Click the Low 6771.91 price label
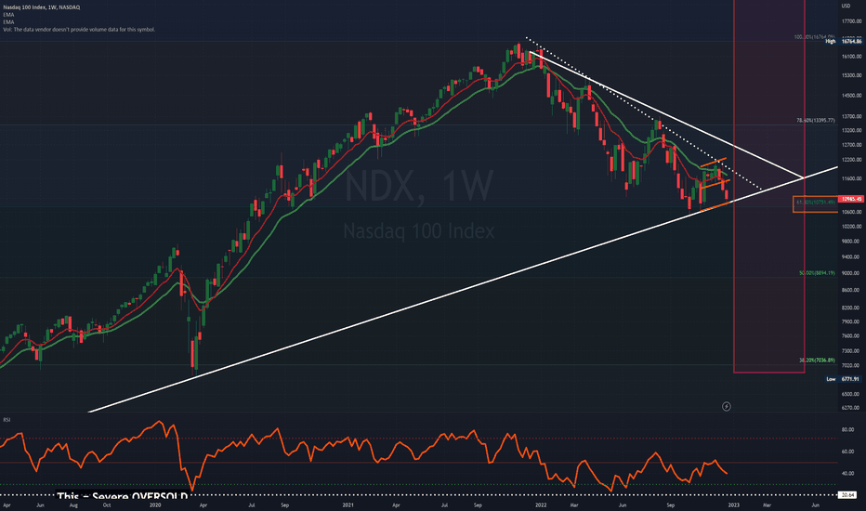Viewport: 866px width, 511px height. (x=844, y=379)
